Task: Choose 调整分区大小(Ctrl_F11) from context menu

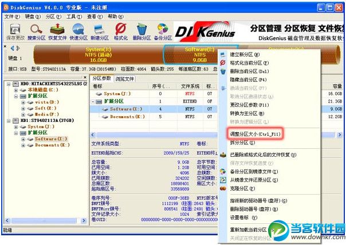Action: [255, 134]
